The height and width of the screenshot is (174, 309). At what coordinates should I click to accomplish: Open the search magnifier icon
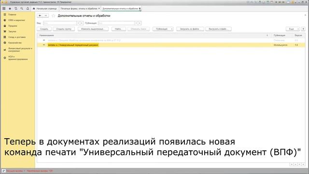[22, 9]
